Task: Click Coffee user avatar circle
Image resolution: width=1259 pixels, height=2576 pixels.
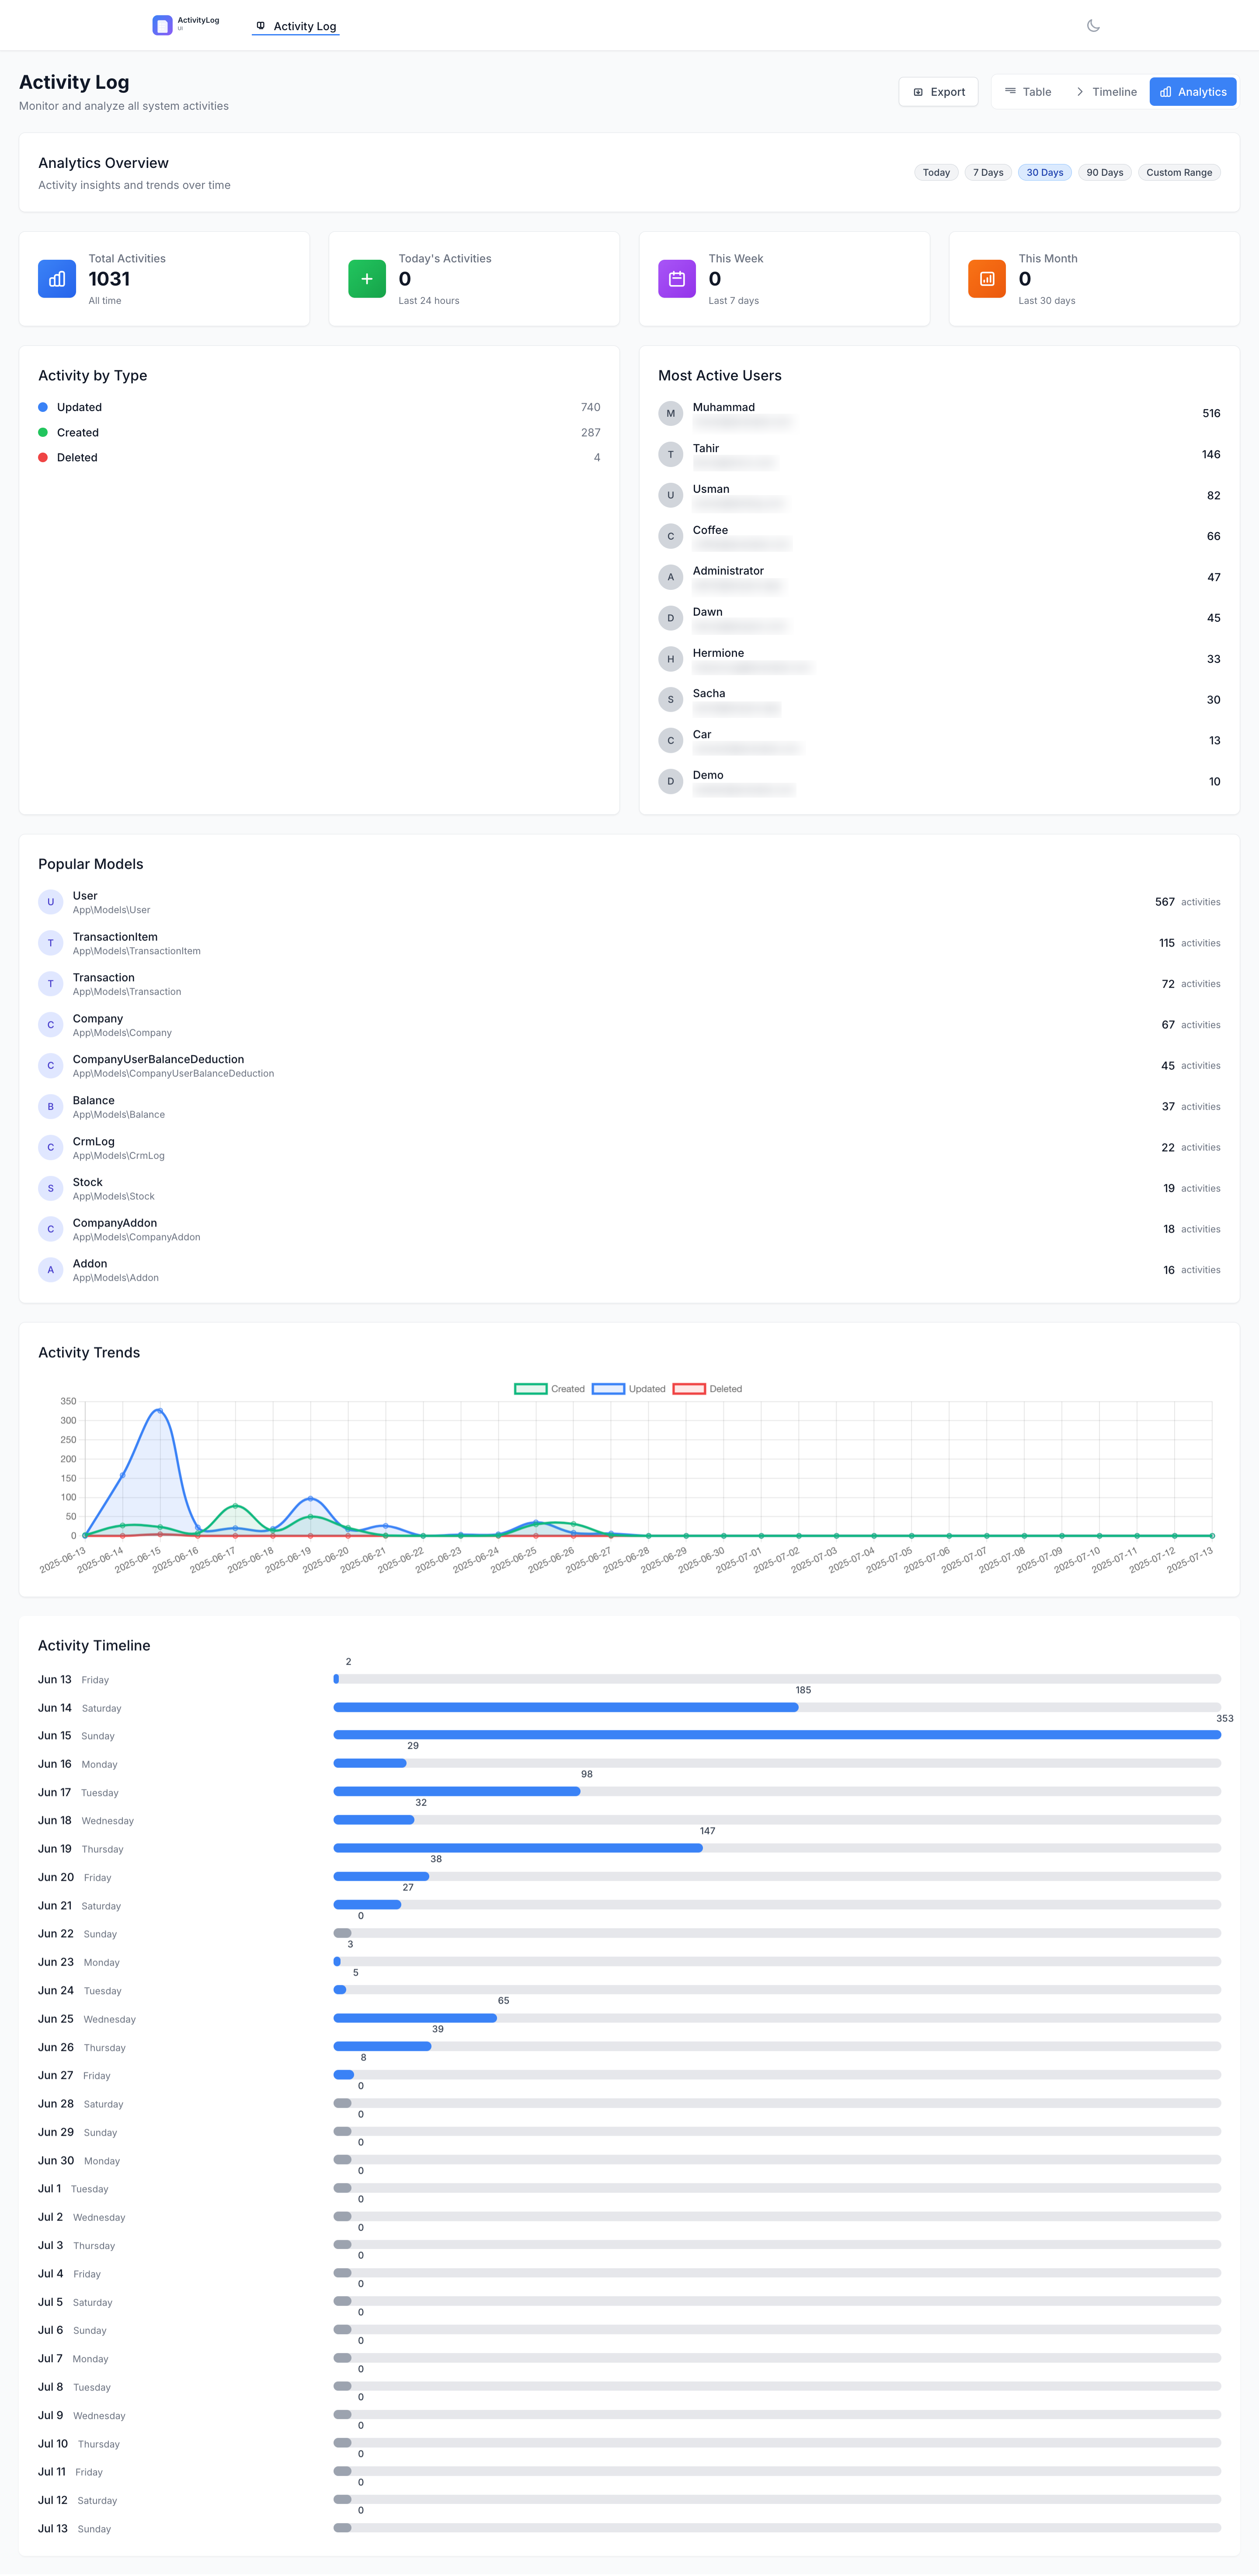Action: [x=671, y=536]
